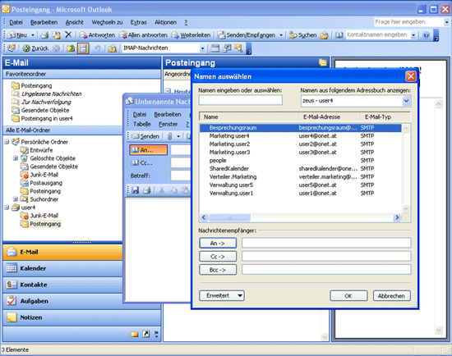Click the An -> recipient button
Image resolution: width=452 pixels, height=356 pixels.
[218, 243]
